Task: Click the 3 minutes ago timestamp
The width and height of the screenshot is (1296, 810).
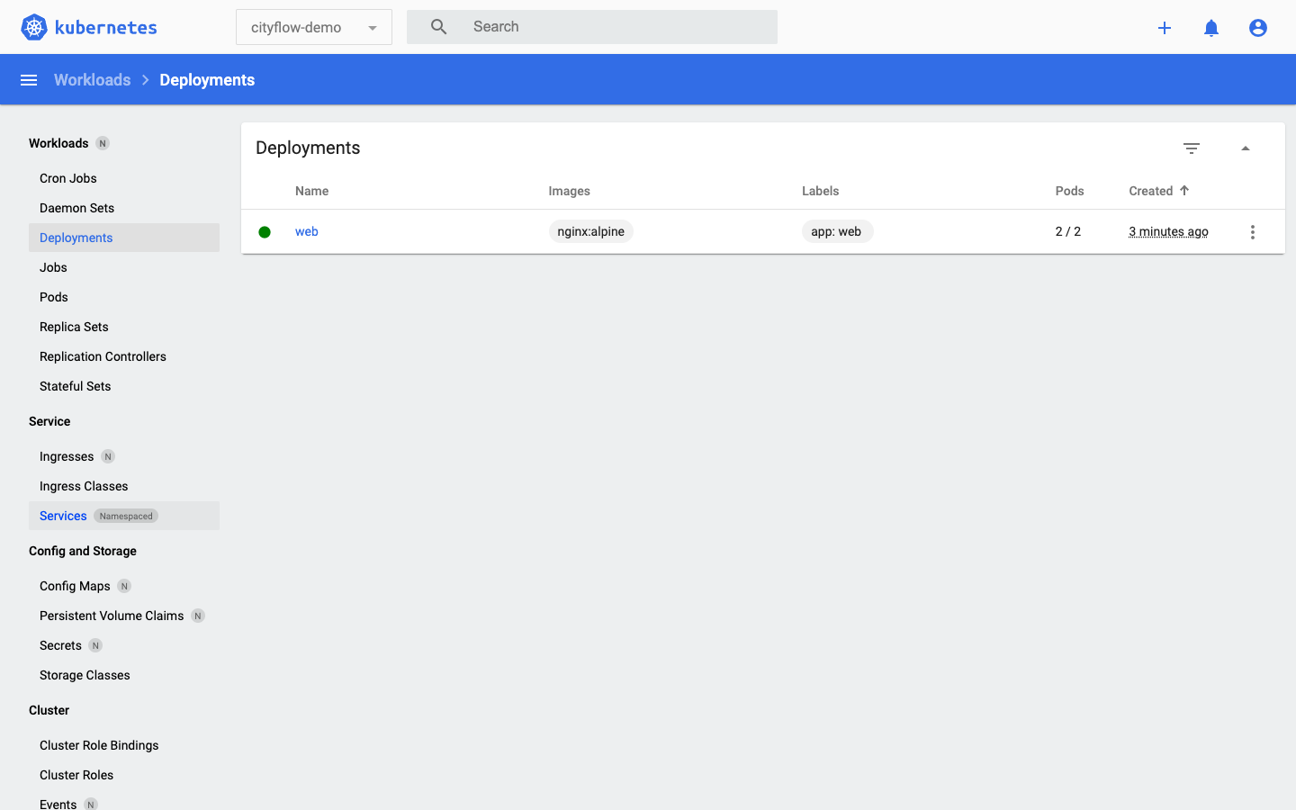Action: point(1169,231)
